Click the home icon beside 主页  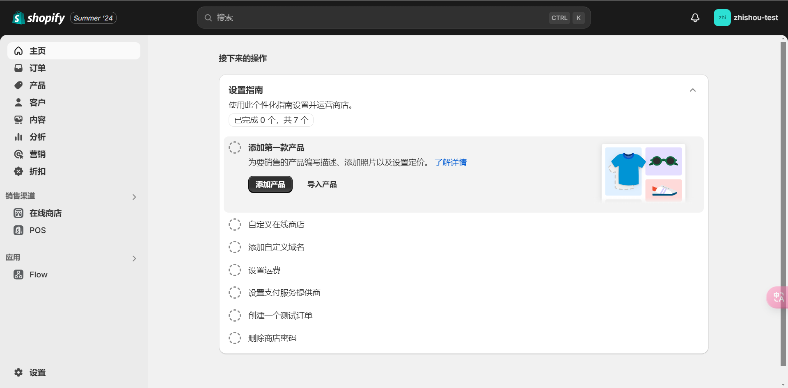18,51
